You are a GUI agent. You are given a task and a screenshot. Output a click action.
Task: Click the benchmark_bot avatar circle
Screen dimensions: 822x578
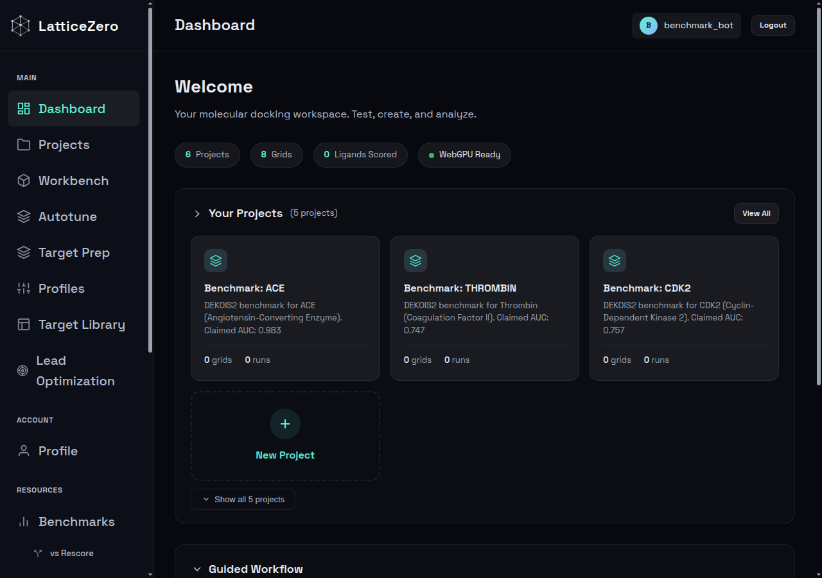pyautogui.click(x=649, y=26)
